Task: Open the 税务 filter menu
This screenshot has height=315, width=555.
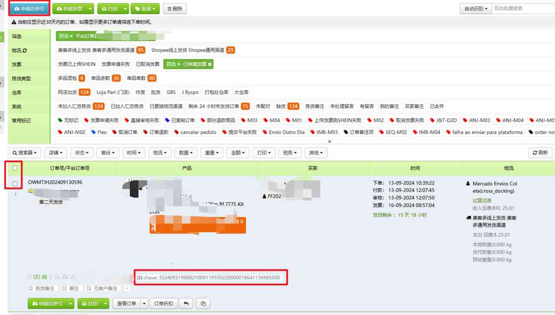Action: pyautogui.click(x=291, y=153)
